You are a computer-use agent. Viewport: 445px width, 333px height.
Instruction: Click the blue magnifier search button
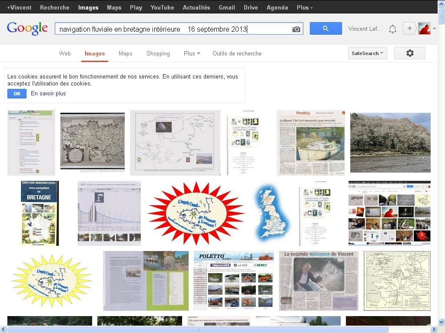tap(326, 29)
